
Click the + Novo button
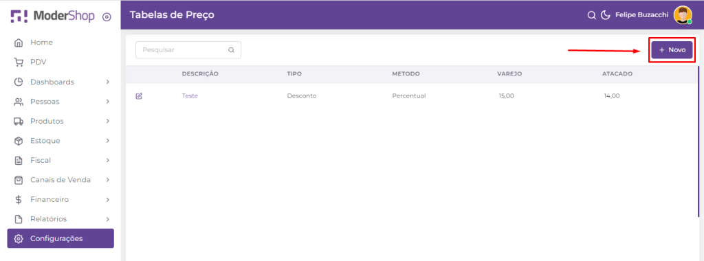point(672,50)
